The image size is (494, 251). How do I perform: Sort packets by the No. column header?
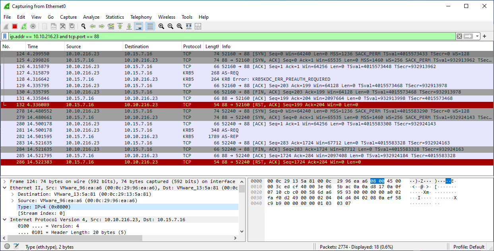pyautogui.click(x=13, y=47)
